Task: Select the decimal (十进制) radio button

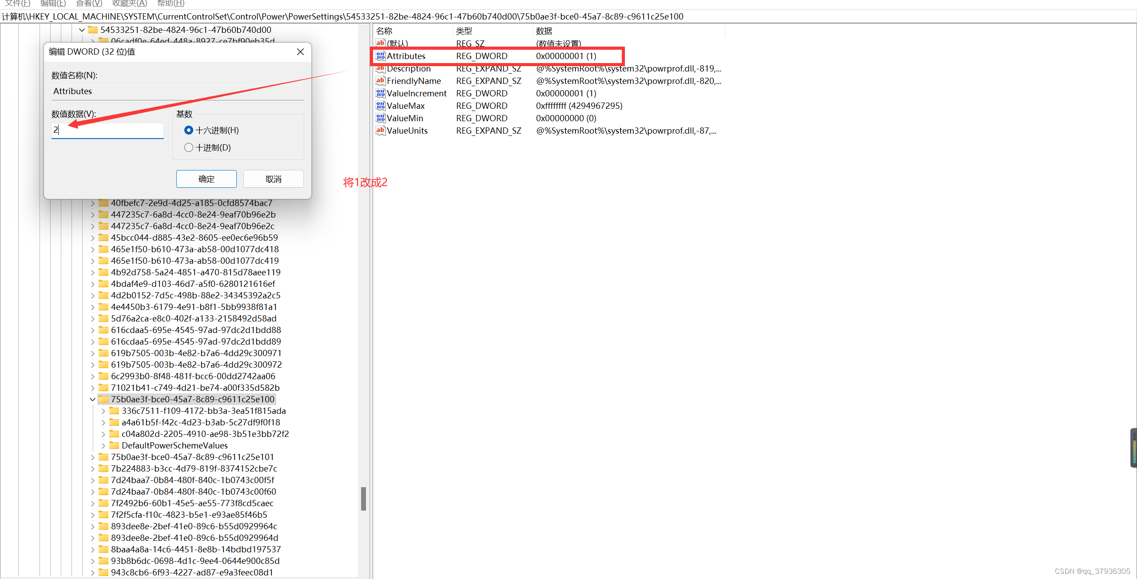Action: (189, 147)
